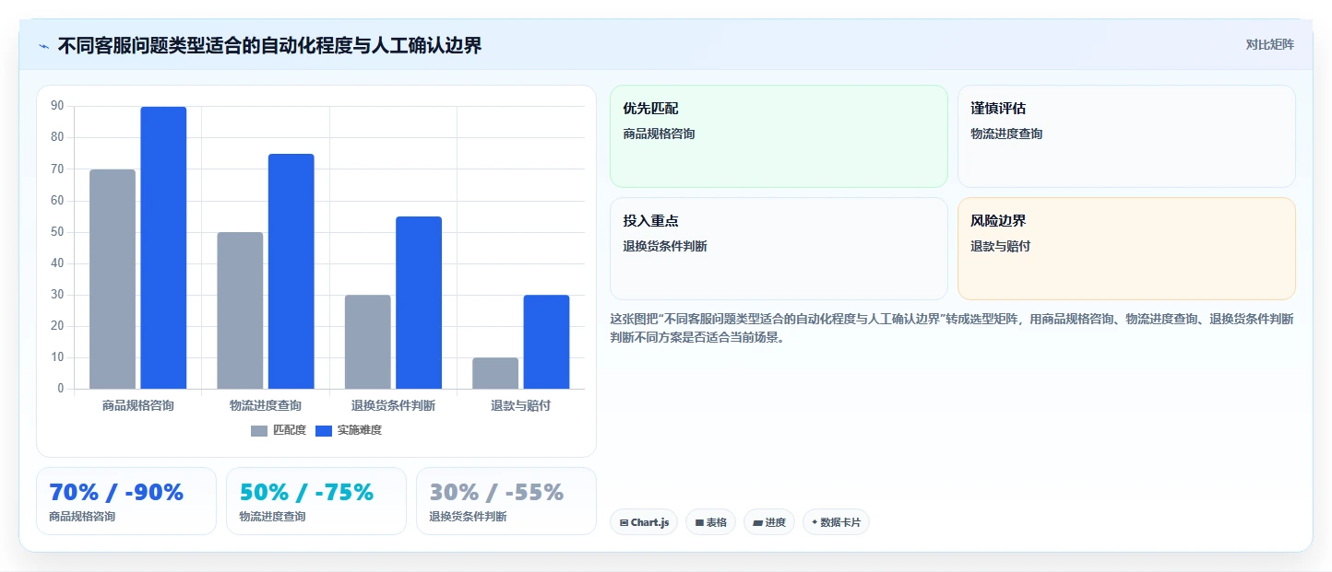Viewport: 1332px width, 572px height.
Task: Click the gray 匹配度 bar for 退款与赔付
Action: click(495, 373)
